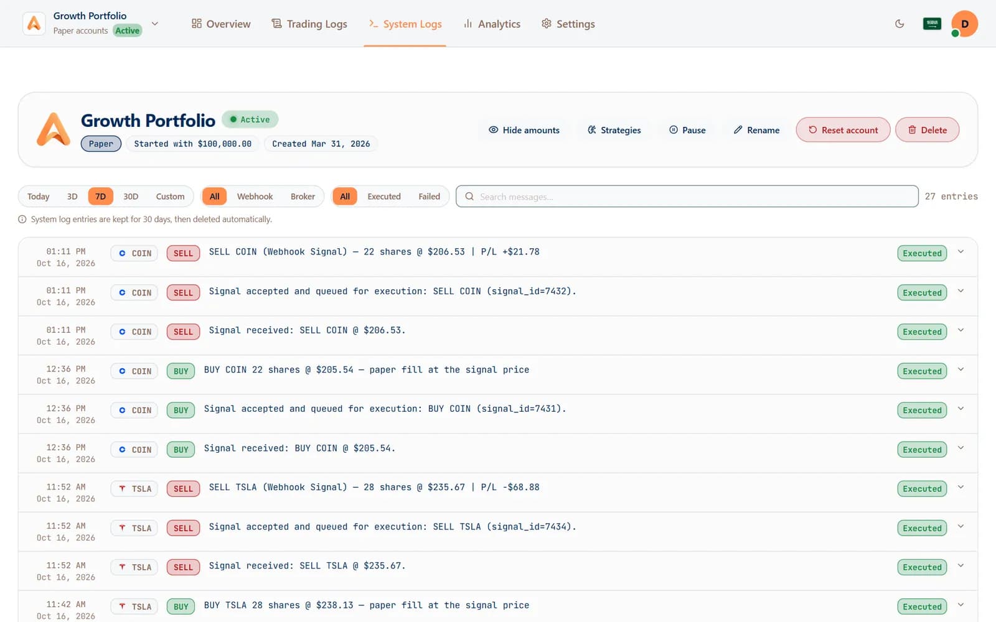Click the BUY tag on signal_id=7431 row

pos(181,411)
